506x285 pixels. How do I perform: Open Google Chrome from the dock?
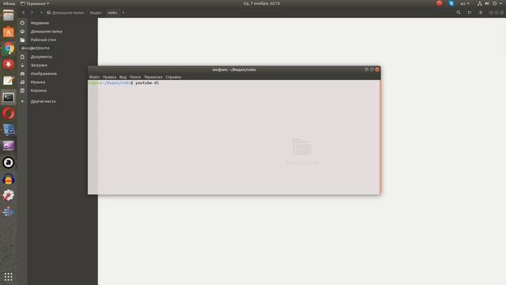pos(9,48)
